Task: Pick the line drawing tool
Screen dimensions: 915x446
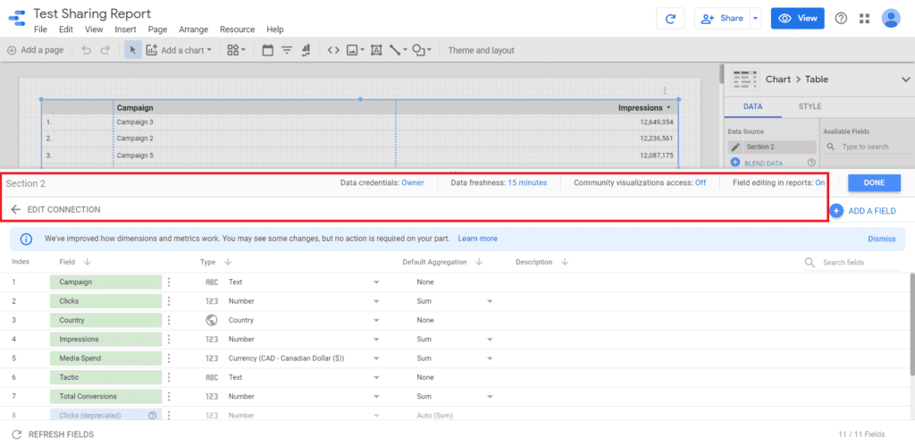Action: click(x=398, y=50)
